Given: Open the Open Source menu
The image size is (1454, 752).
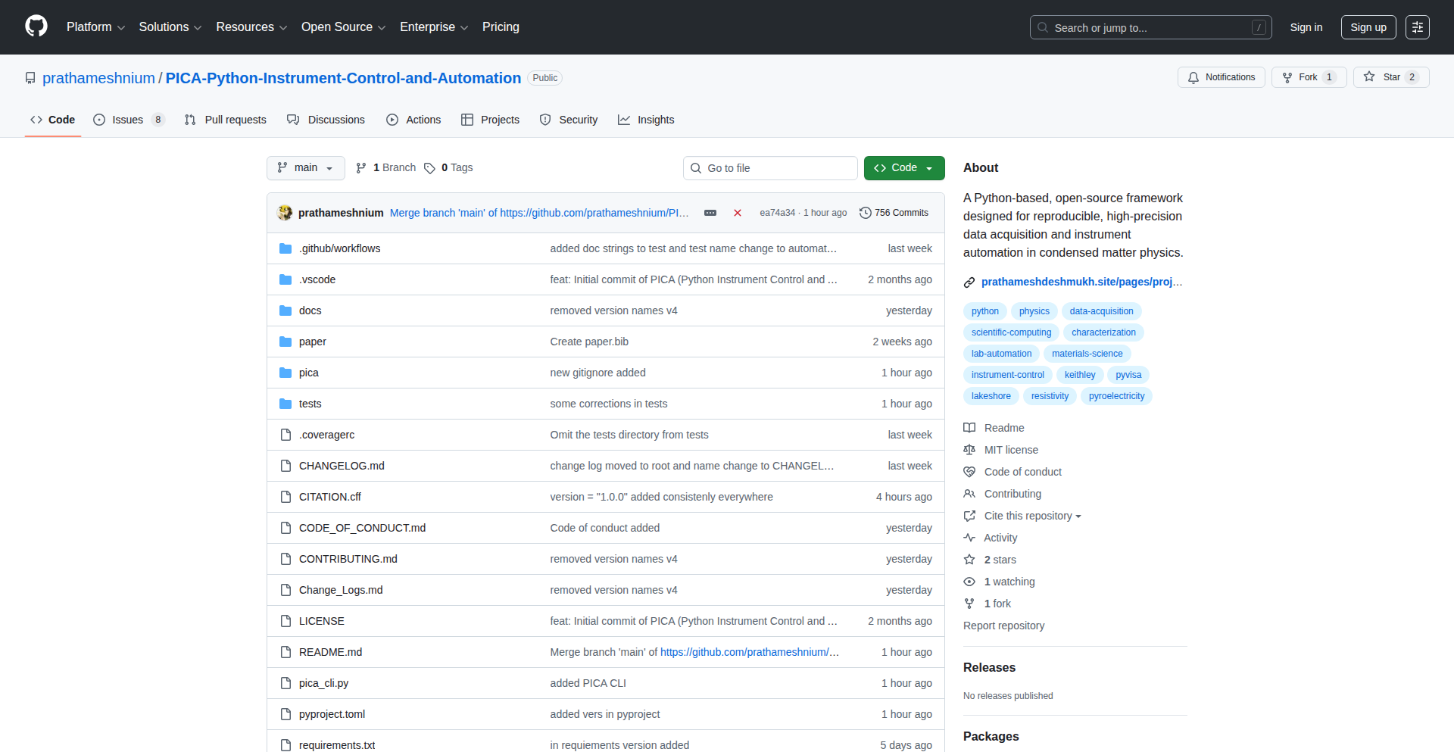Looking at the screenshot, I should 342,27.
